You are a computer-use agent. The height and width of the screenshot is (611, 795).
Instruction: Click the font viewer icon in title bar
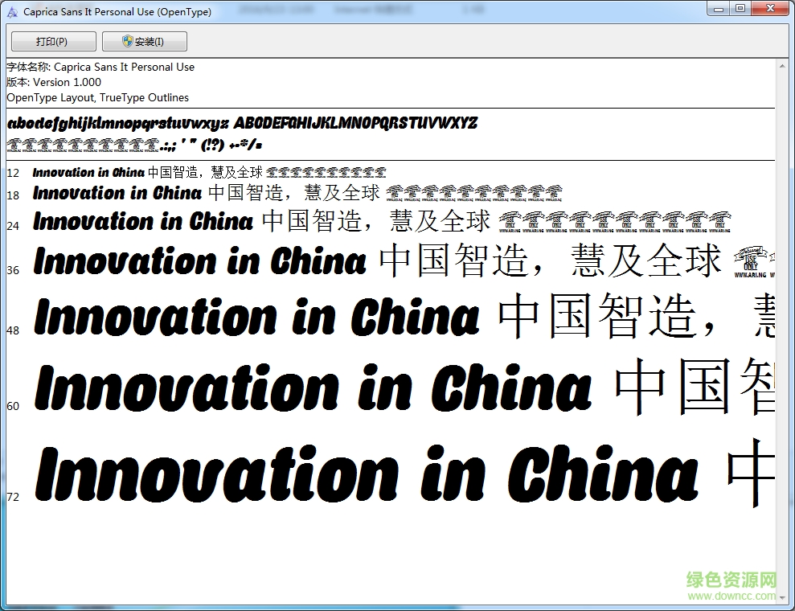[12, 12]
